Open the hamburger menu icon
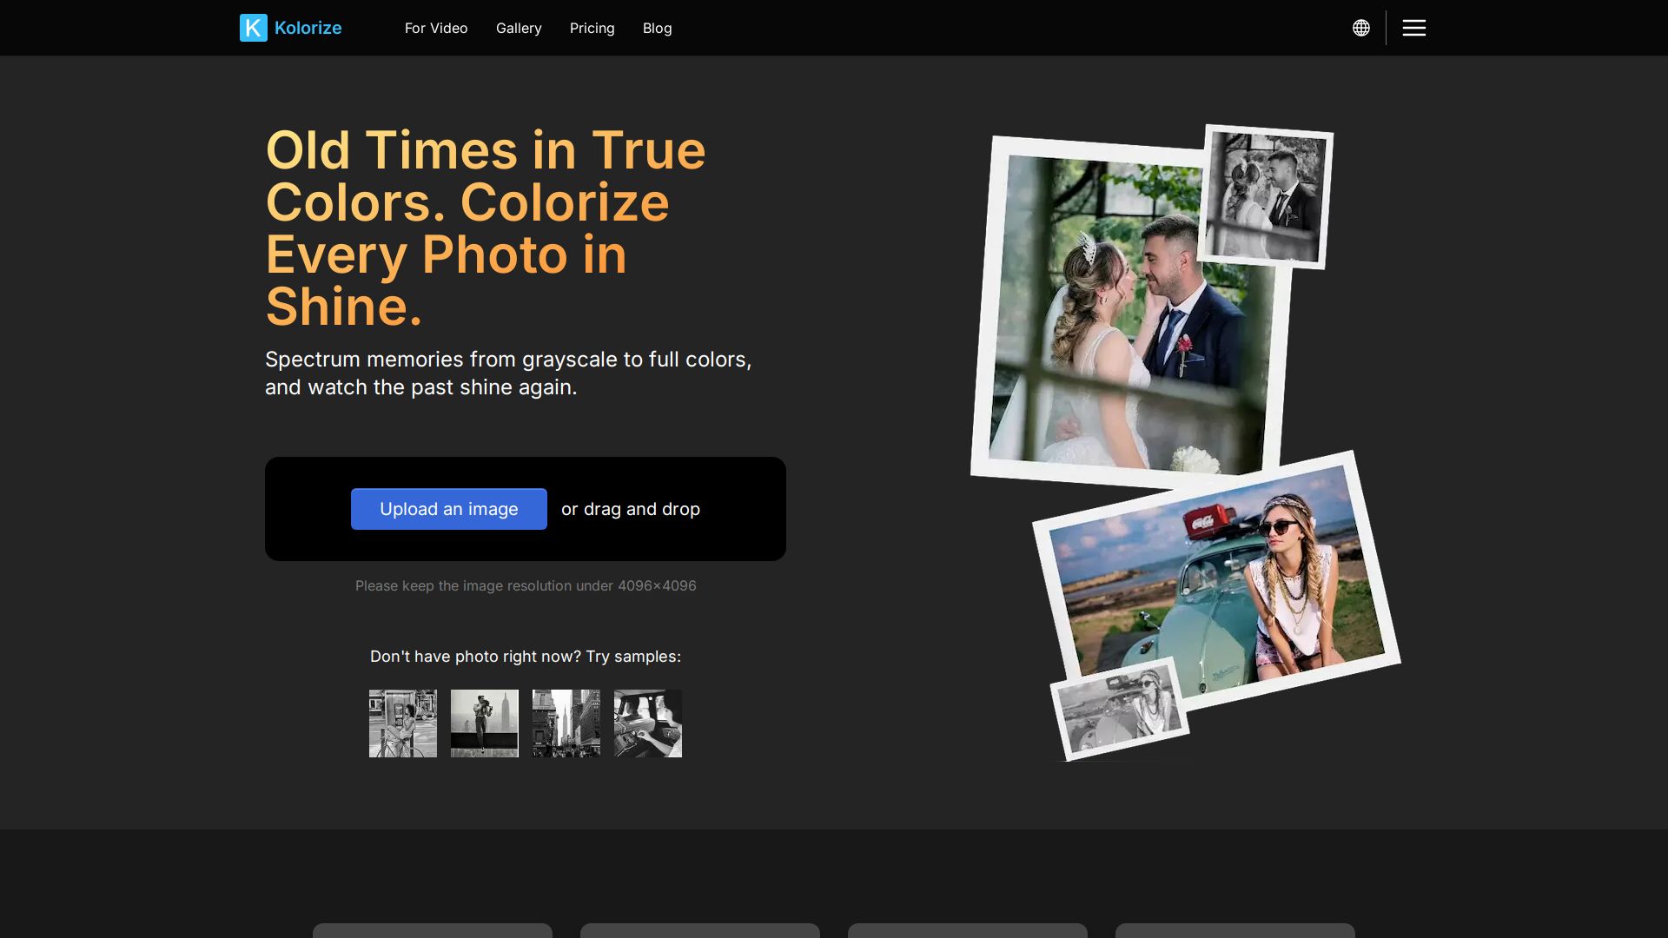Image resolution: width=1668 pixels, height=938 pixels. point(1413,28)
